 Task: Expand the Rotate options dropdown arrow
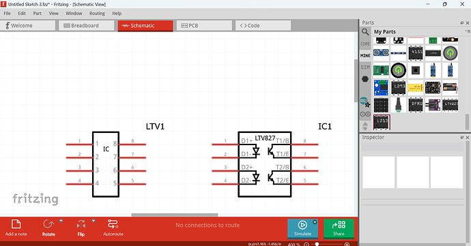tap(61, 221)
